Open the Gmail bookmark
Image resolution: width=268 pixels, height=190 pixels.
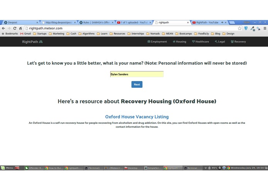(25, 33)
